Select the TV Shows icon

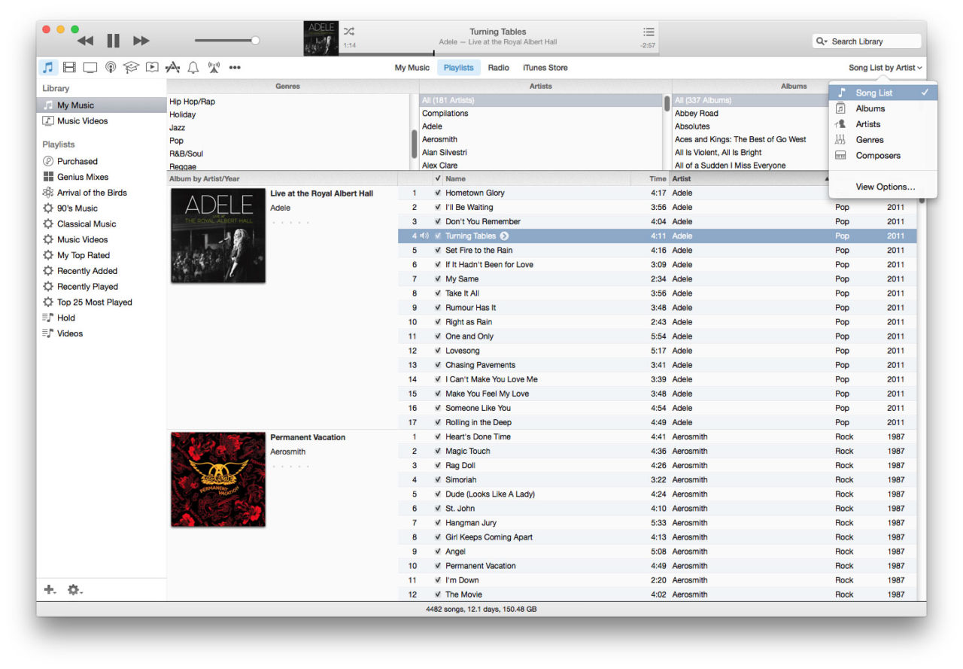[x=90, y=67]
